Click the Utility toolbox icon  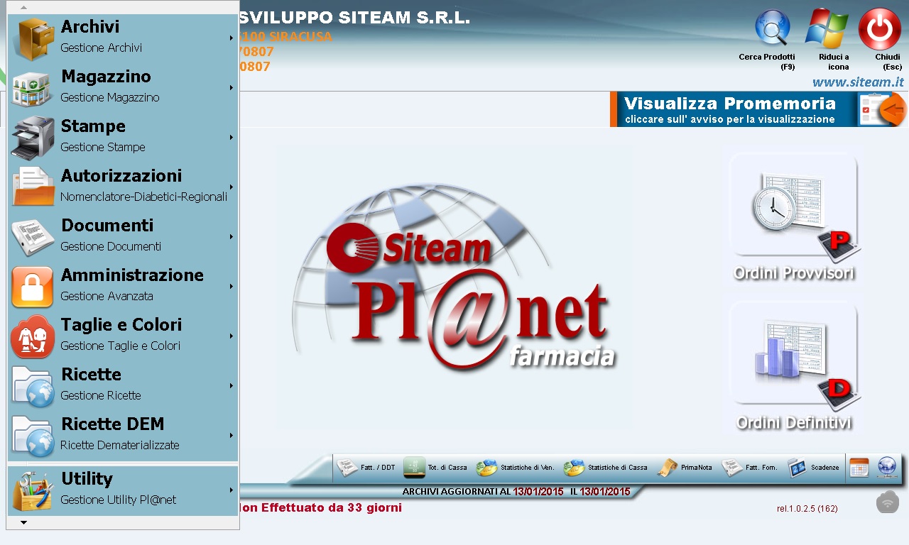coord(33,490)
